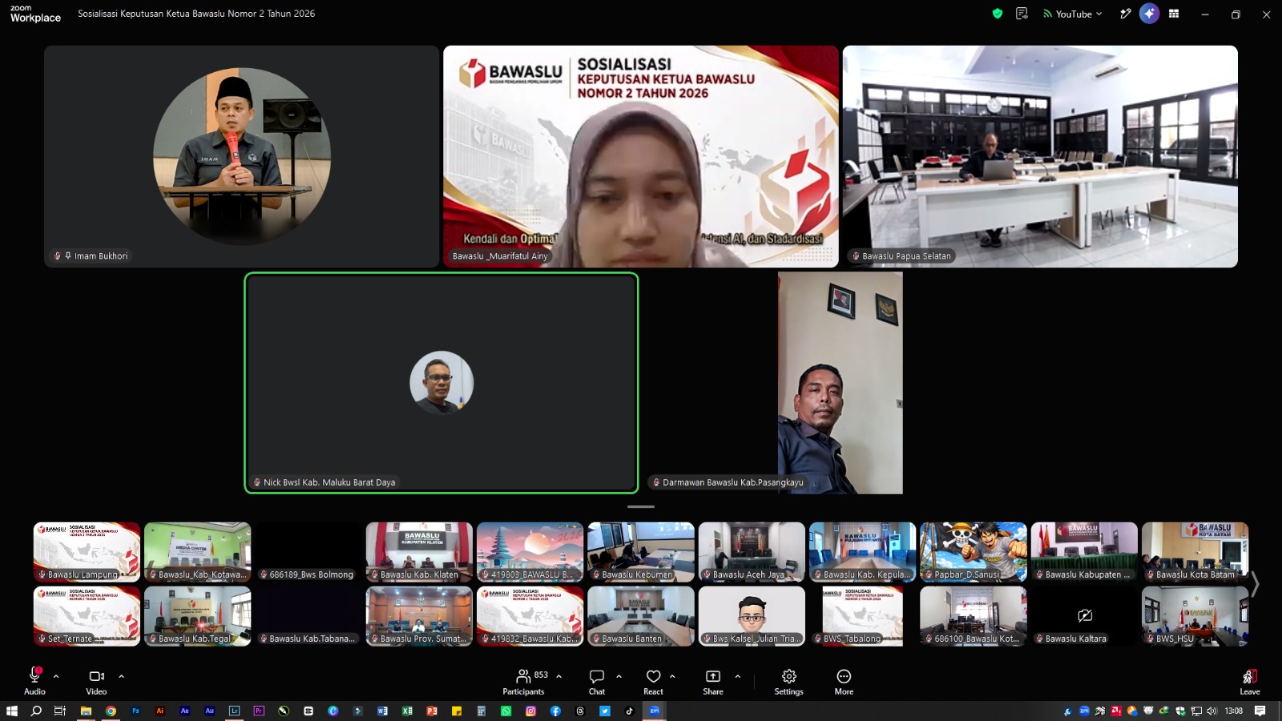Viewport: 1282px width, 721px height.
Task: Open Google Chrome from the taskbar
Action: (111, 711)
